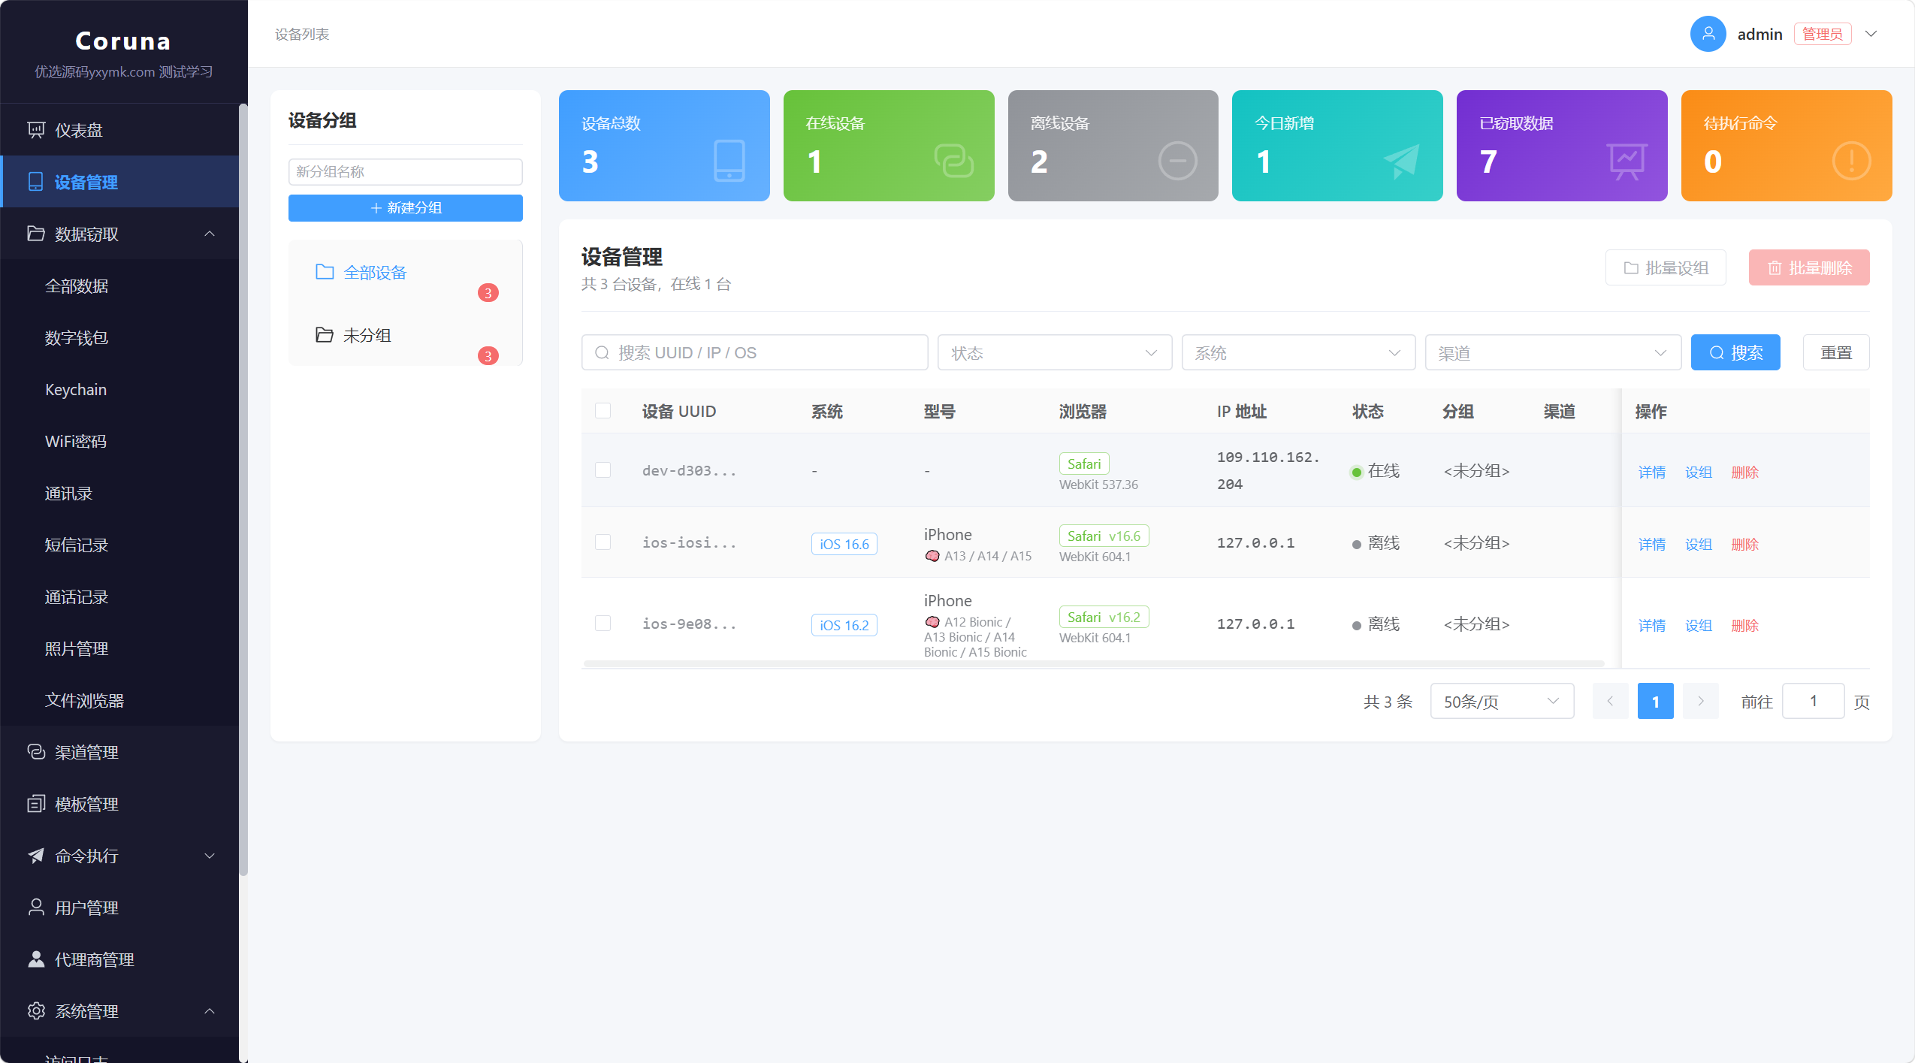The image size is (1915, 1063).
Task: Click the 模板管理 document icon in sidebar
Action: (35, 804)
